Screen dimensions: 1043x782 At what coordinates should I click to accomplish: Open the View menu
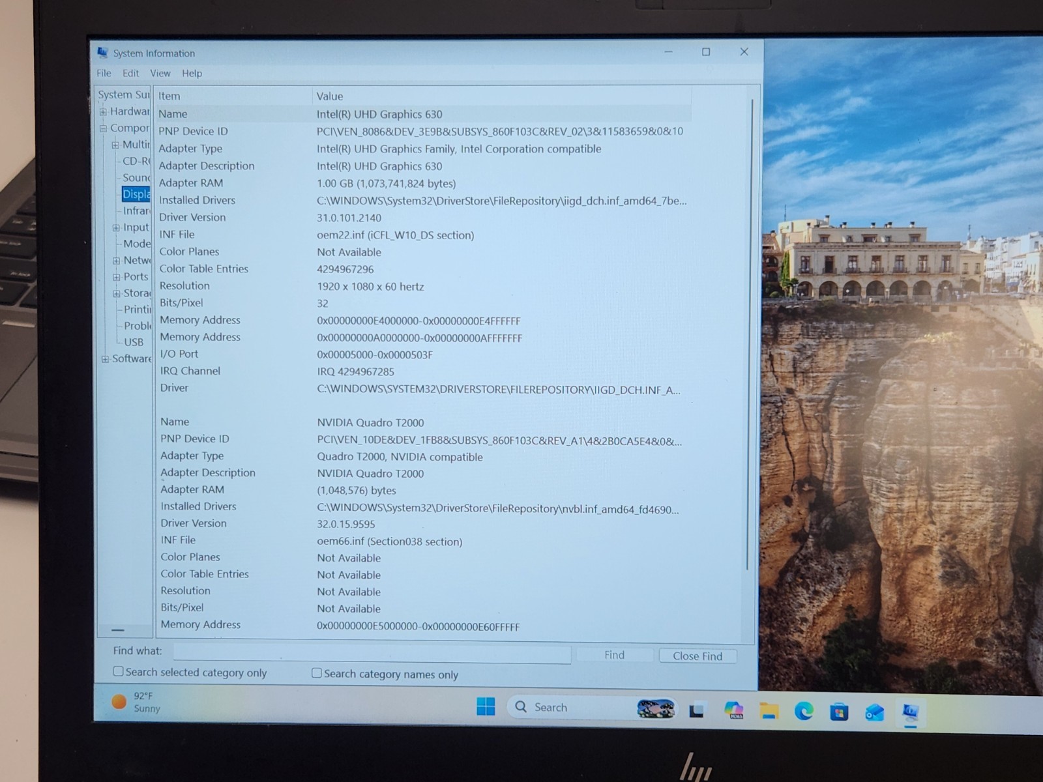click(x=160, y=73)
